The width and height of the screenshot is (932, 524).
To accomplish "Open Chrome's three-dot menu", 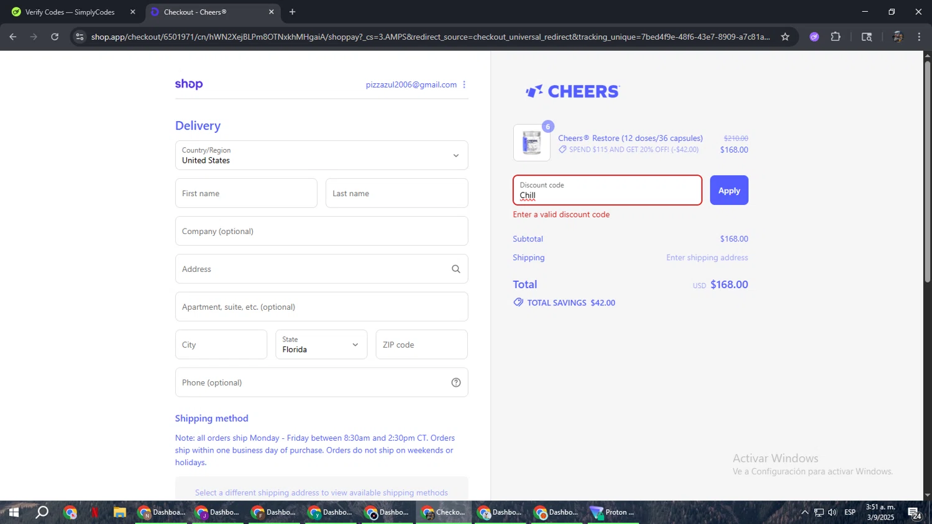I will 919,37.
